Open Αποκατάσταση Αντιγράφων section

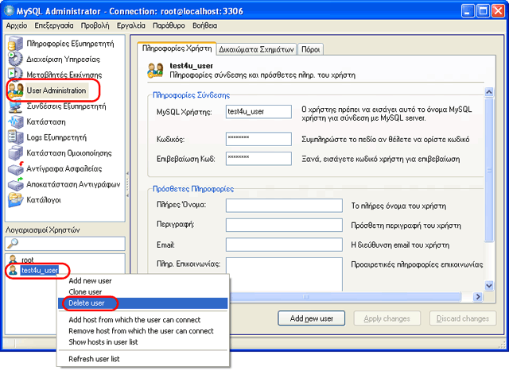tap(73, 184)
